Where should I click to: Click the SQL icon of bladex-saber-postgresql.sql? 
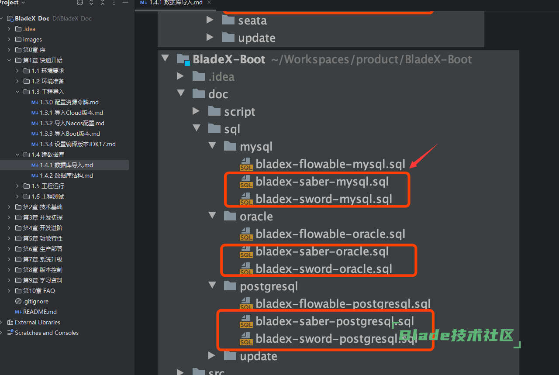(x=246, y=322)
